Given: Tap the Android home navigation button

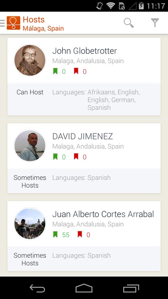Looking at the screenshot, I should pos(84,288).
